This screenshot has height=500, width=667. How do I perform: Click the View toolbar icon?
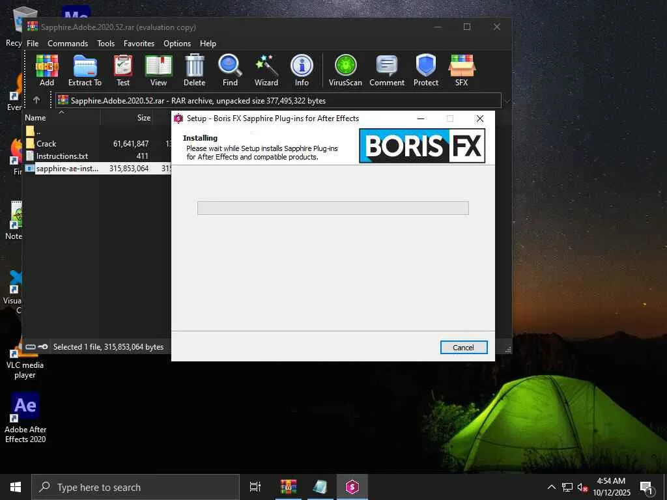[x=158, y=70]
